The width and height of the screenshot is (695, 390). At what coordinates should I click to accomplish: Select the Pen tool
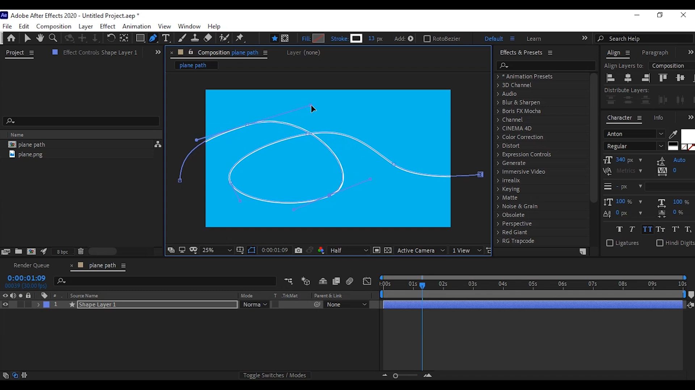tap(153, 38)
